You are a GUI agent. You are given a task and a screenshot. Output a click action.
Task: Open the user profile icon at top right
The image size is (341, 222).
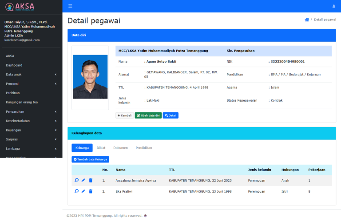click(x=334, y=6)
